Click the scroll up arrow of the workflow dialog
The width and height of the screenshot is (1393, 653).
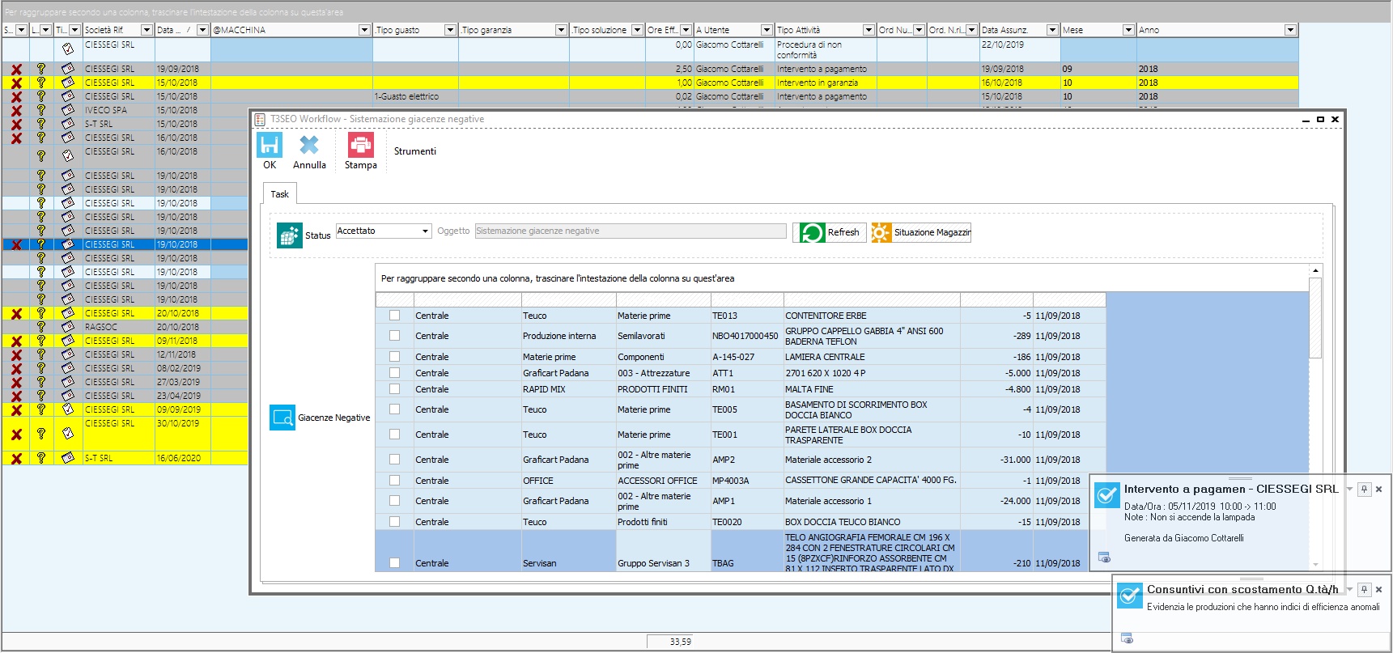(1315, 270)
